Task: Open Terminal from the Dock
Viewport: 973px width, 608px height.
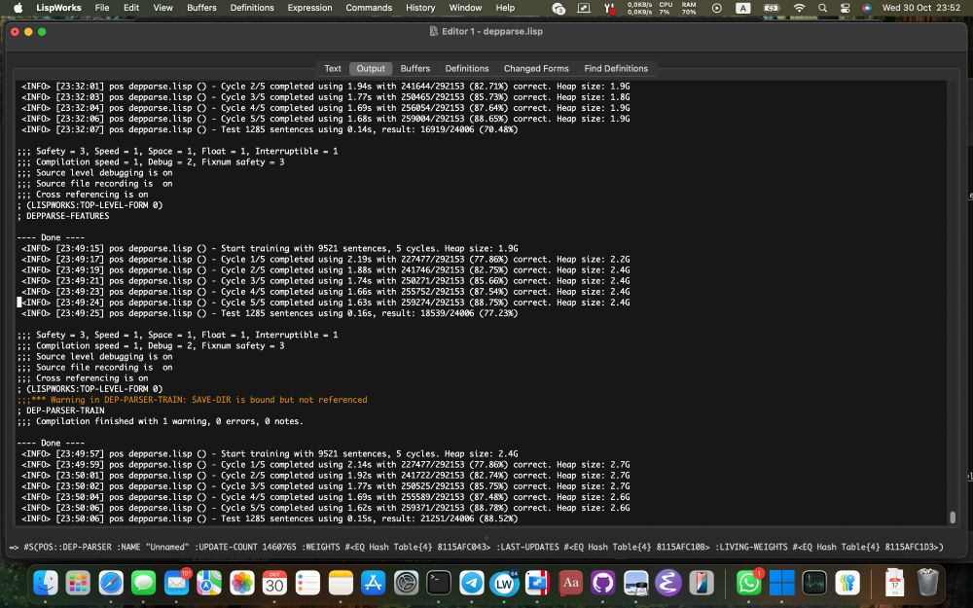Action: pyautogui.click(x=439, y=583)
